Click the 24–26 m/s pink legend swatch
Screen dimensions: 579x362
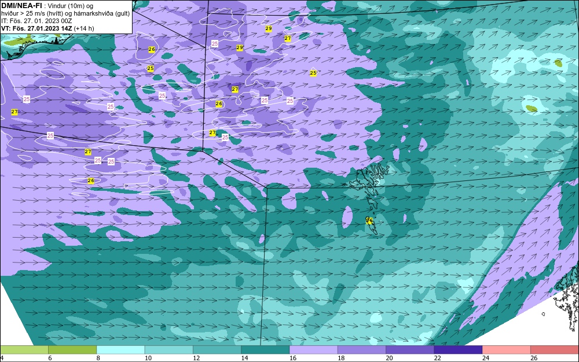[x=507, y=349]
